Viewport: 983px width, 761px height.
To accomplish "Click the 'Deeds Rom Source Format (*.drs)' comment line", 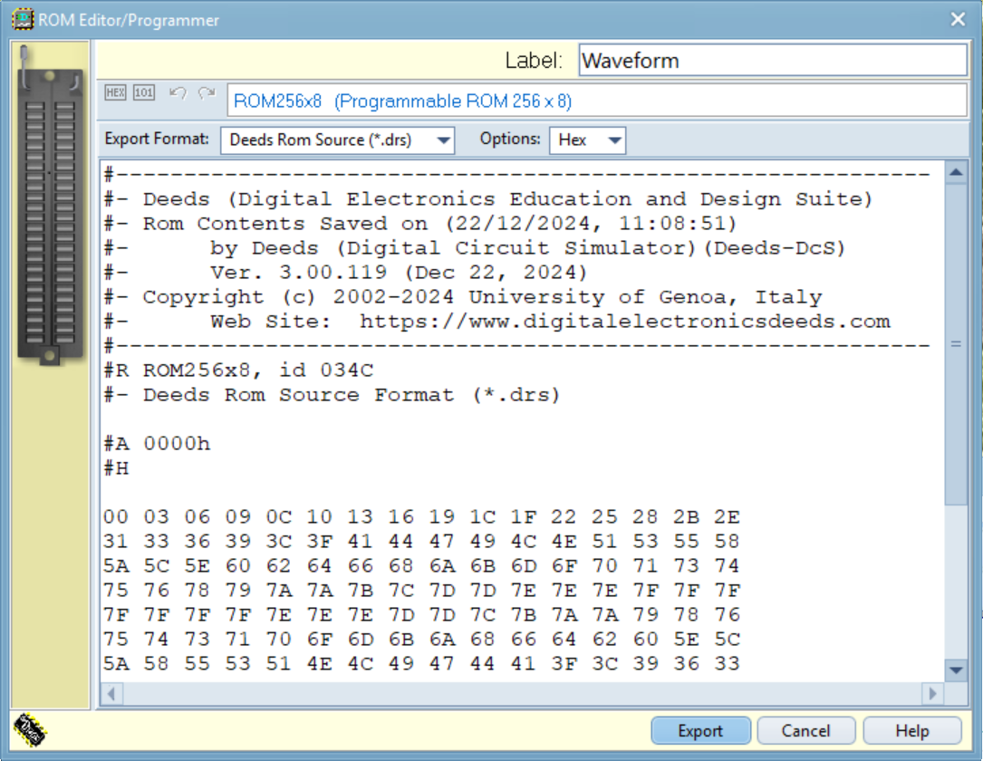I will tap(332, 395).
